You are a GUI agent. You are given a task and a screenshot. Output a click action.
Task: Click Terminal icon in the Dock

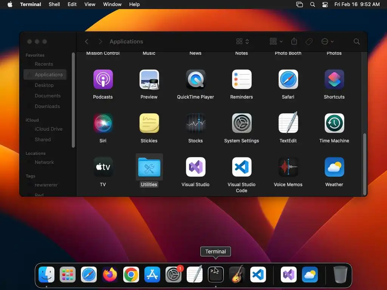[x=216, y=275]
